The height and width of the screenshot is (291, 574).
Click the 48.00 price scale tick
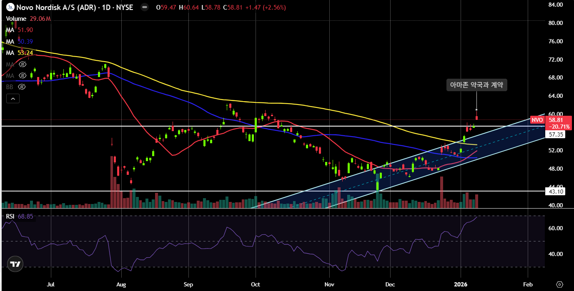[x=556, y=169]
